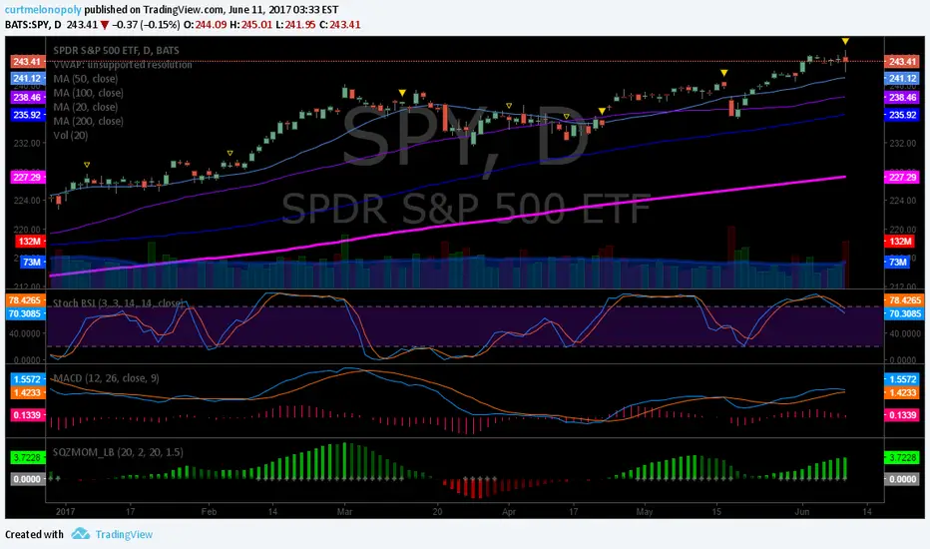Click the 1.4233 signal tag on right axis
The height and width of the screenshot is (549, 930).
[x=901, y=392]
